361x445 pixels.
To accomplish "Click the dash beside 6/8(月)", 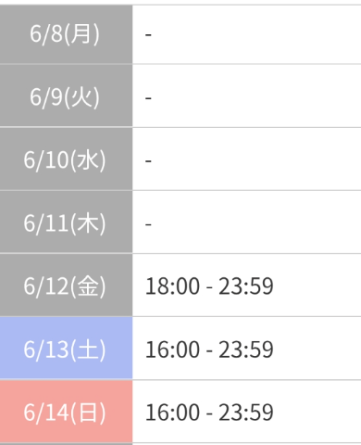I will 148,34.
